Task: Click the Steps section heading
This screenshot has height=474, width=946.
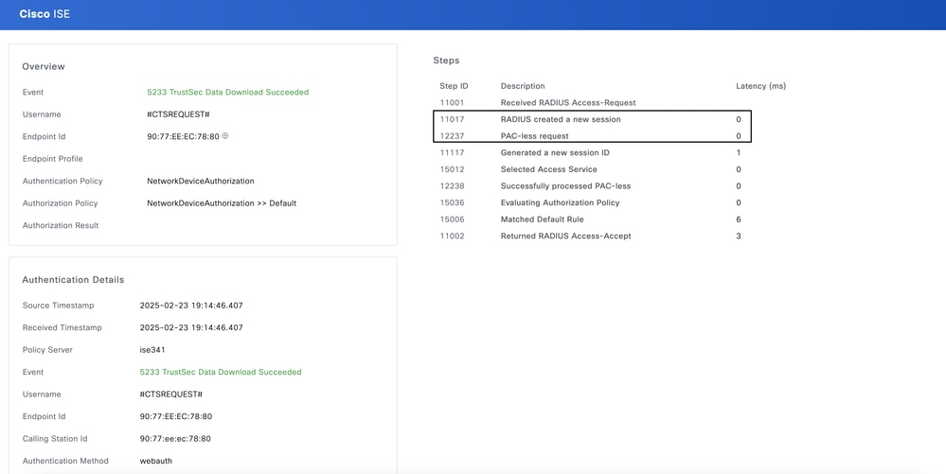Action: (x=446, y=61)
